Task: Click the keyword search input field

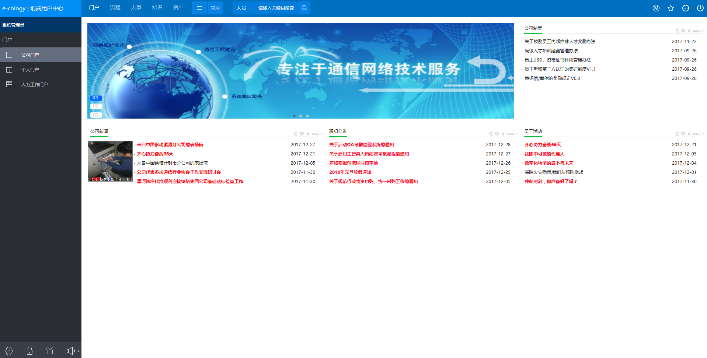Action: pos(276,8)
